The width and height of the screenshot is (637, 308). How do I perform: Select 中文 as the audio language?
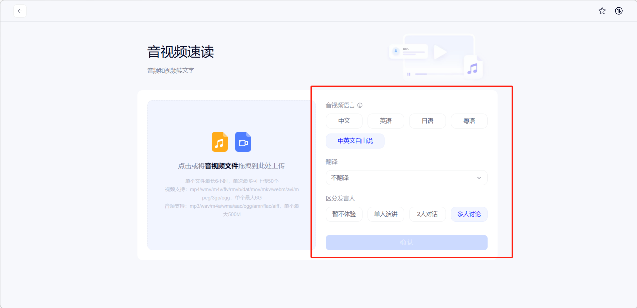(344, 121)
